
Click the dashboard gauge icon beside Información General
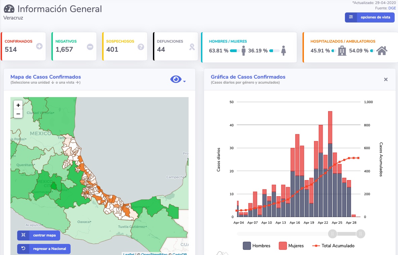pyautogui.click(x=9, y=9)
